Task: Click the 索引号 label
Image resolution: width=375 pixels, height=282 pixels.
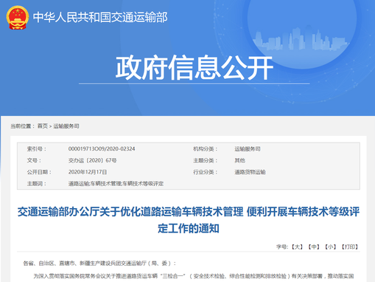Action: click(36, 149)
